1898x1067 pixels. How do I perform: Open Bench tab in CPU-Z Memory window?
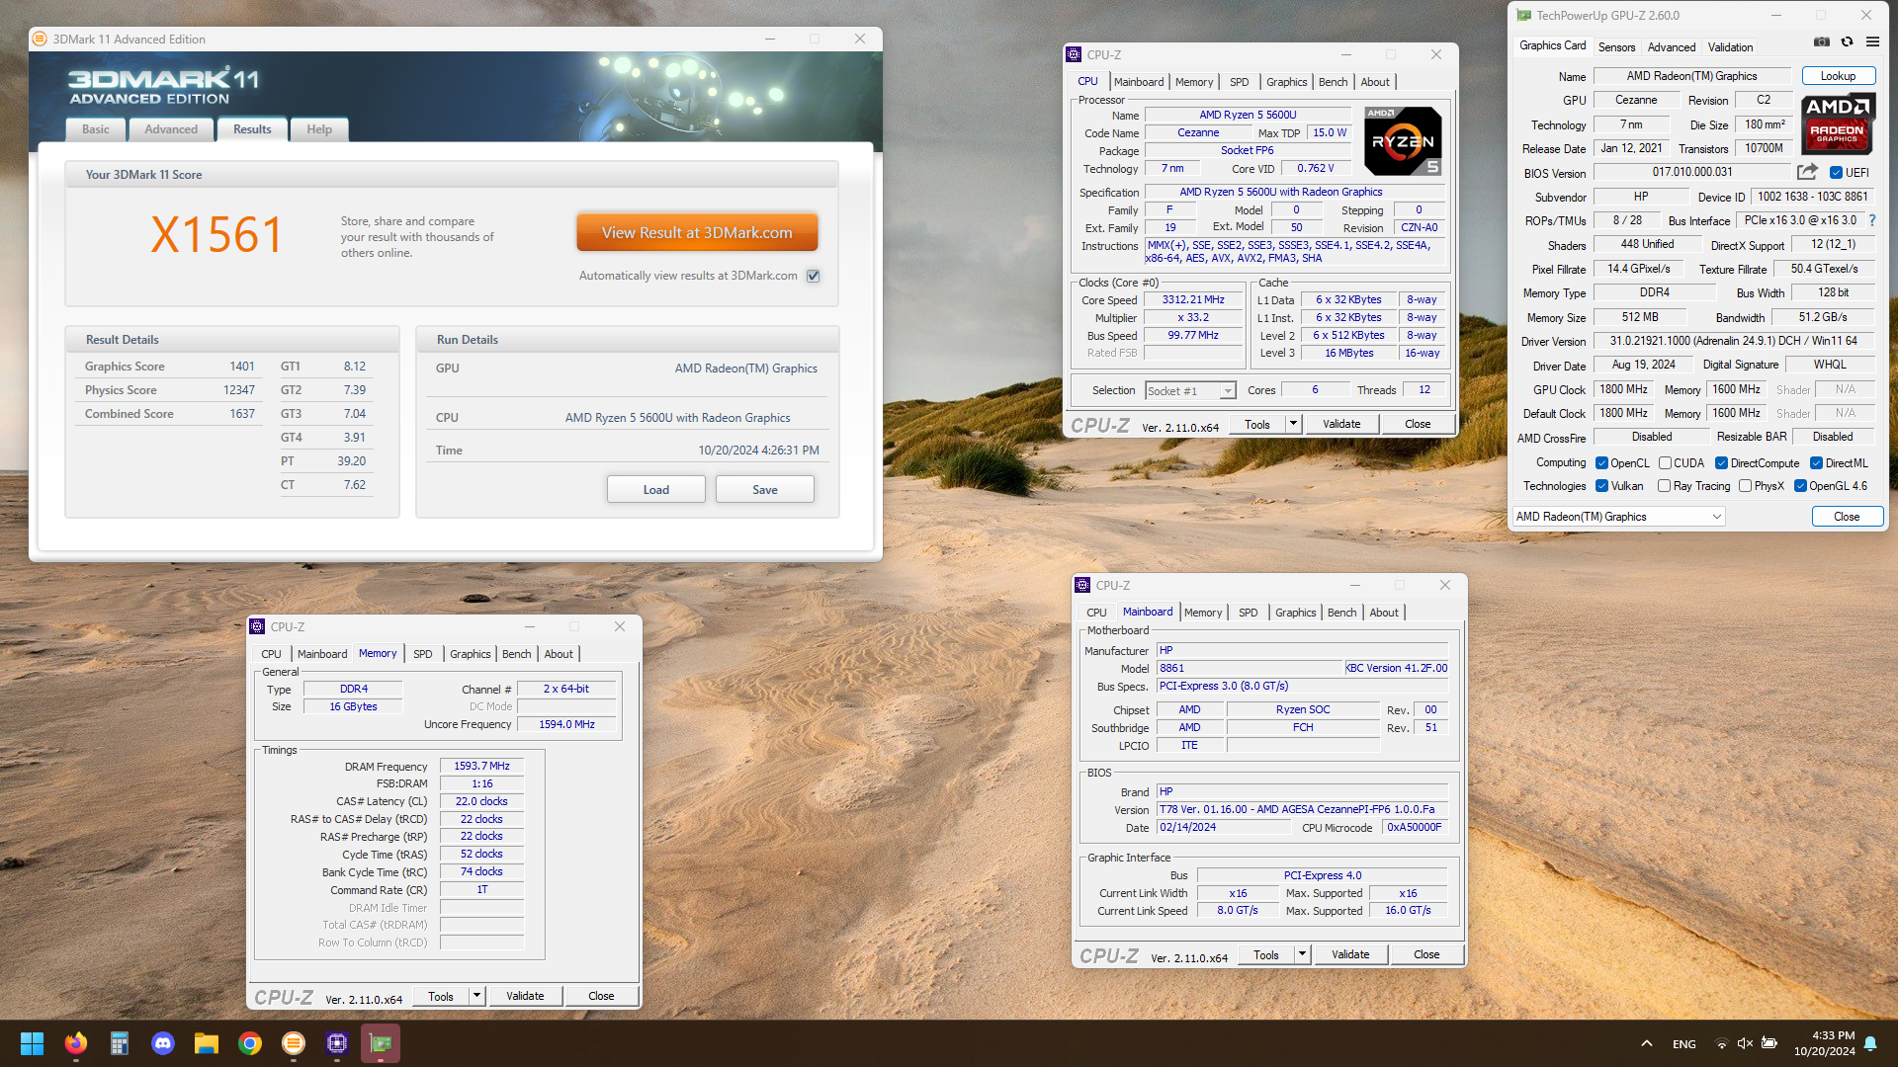(516, 654)
